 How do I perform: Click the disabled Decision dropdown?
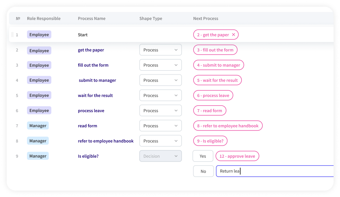click(160, 156)
